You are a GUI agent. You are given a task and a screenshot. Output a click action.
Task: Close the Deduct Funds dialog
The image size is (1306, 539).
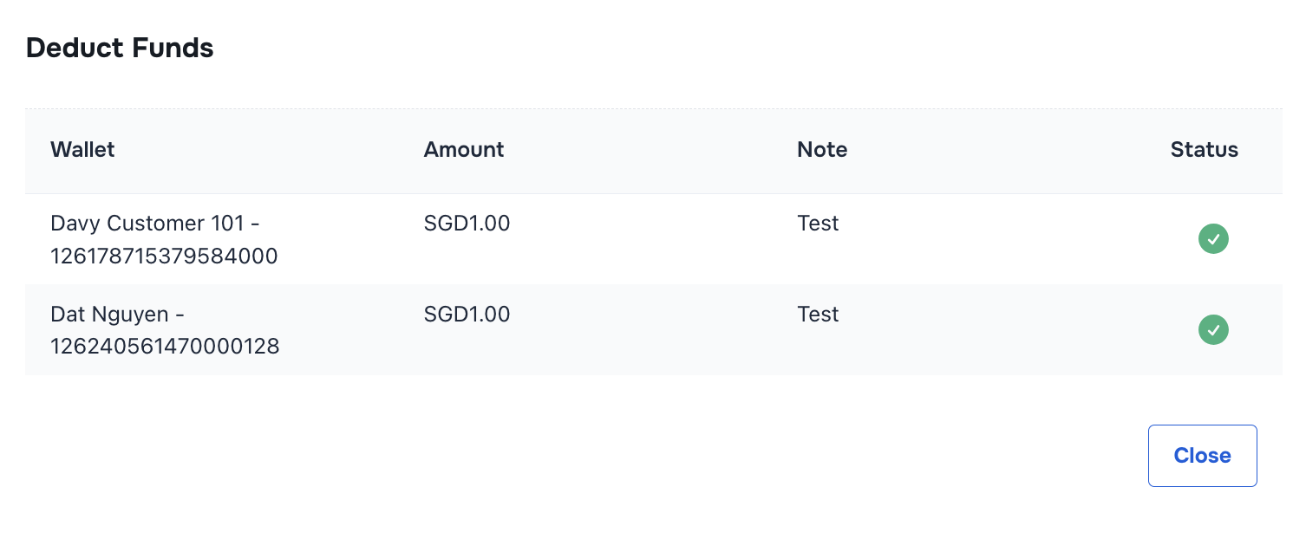[x=1202, y=455]
